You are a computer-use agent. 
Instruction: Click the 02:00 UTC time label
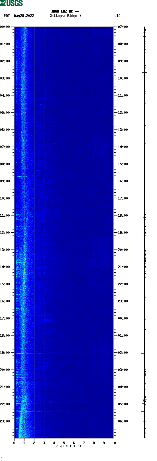pos(123,353)
